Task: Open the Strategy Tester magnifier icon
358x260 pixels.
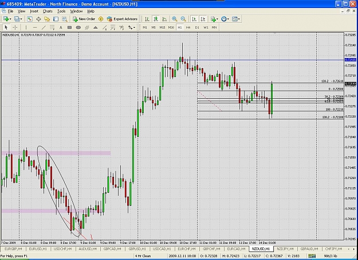Action: 65,19
